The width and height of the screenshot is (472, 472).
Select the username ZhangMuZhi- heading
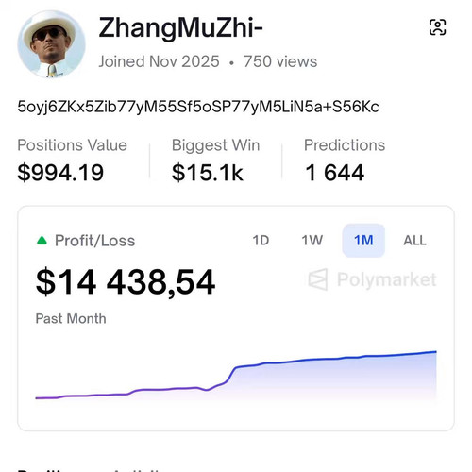(x=181, y=28)
